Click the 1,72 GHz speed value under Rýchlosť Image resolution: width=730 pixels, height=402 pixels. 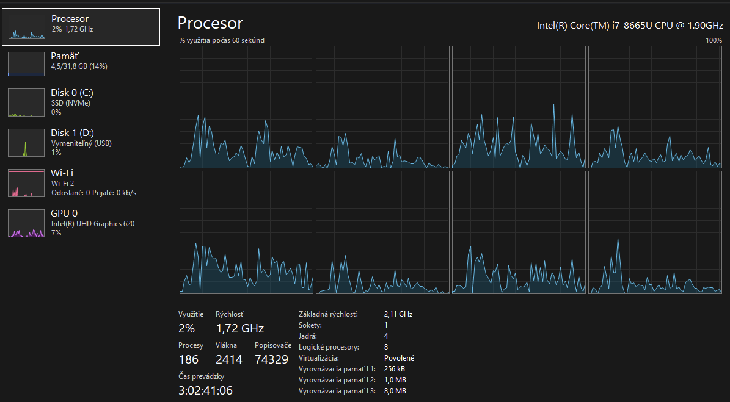pyautogui.click(x=239, y=329)
